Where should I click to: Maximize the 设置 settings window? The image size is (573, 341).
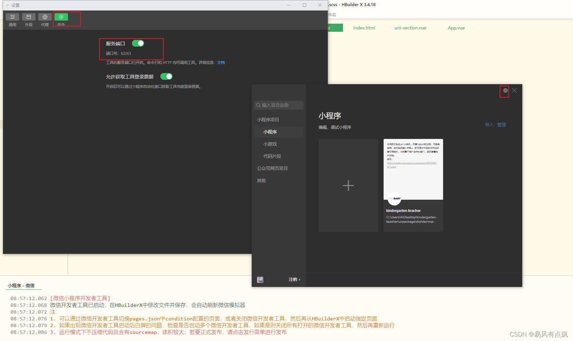304,5
